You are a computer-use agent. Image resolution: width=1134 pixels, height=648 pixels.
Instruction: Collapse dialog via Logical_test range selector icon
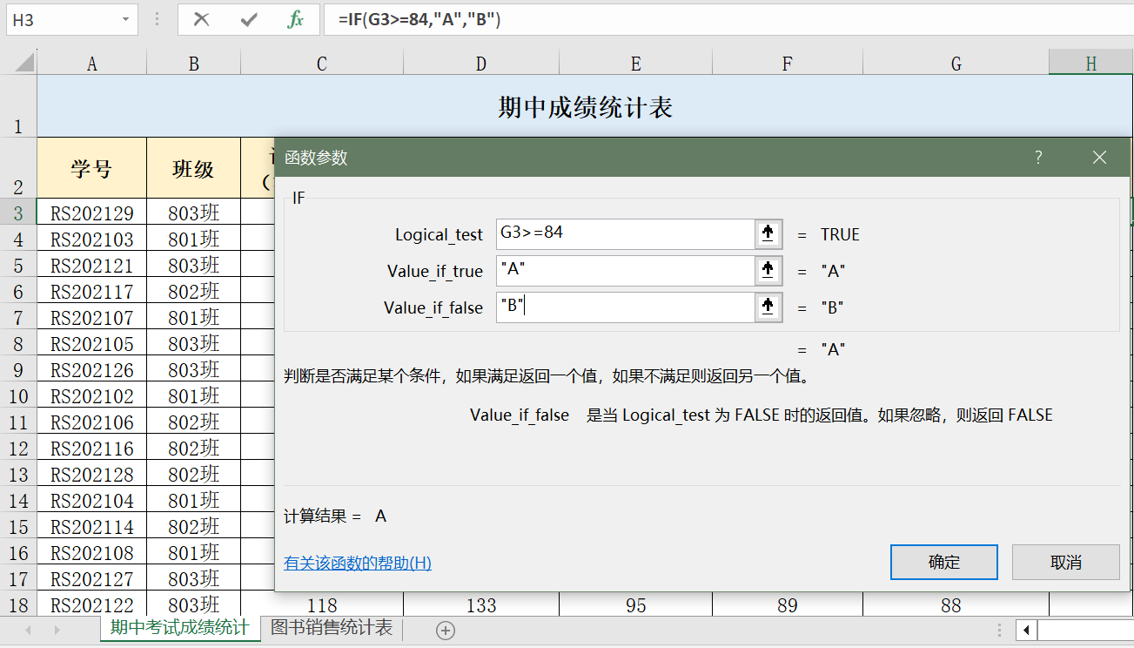[768, 233]
